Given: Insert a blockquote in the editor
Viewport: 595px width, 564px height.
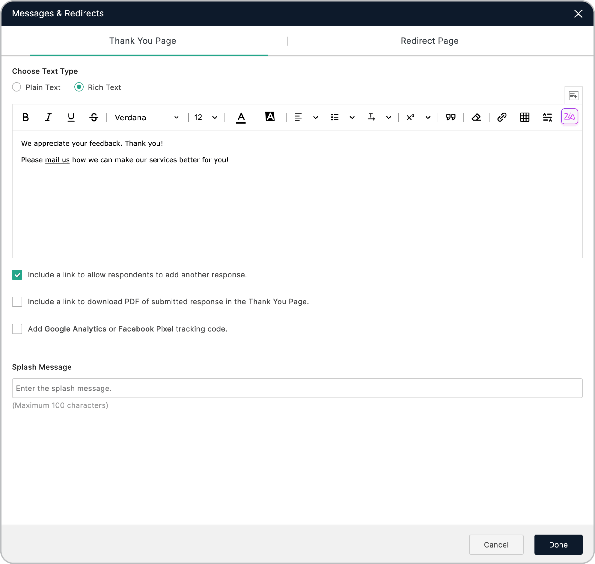Looking at the screenshot, I should point(451,117).
